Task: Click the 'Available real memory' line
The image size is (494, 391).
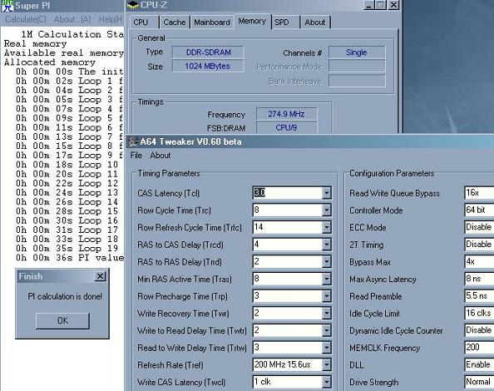Action: click(x=64, y=53)
